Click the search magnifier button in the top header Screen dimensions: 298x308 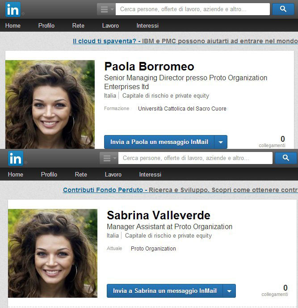coord(283,9)
